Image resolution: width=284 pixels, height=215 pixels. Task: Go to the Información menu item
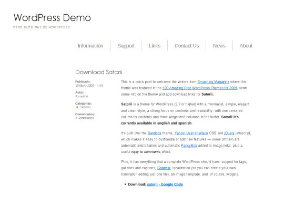click(x=90, y=46)
